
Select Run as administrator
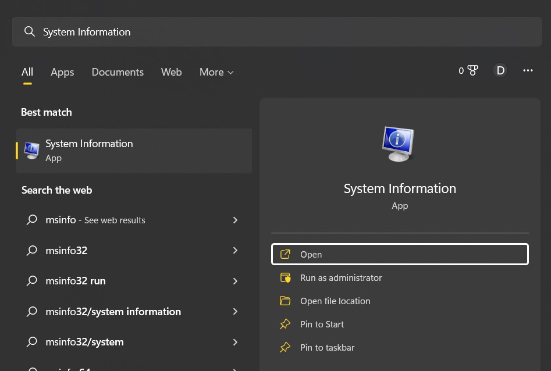(341, 277)
